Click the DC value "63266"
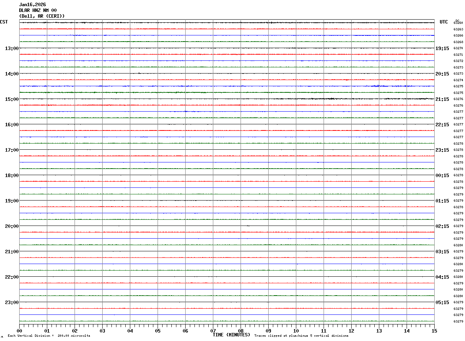 458,35
